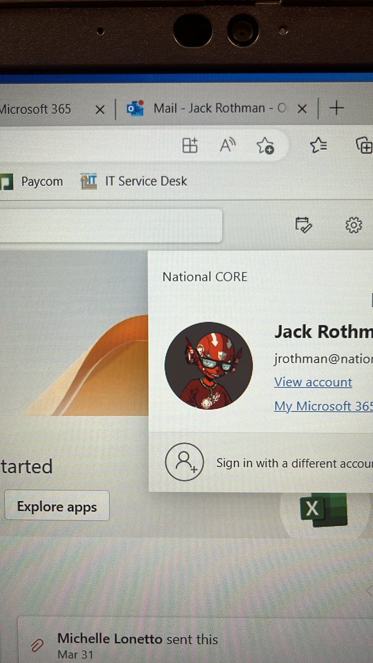373x663 pixels.
Task: Close the Mail - Jack Rothman tab
Action: pyautogui.click(x=302, y=109)
